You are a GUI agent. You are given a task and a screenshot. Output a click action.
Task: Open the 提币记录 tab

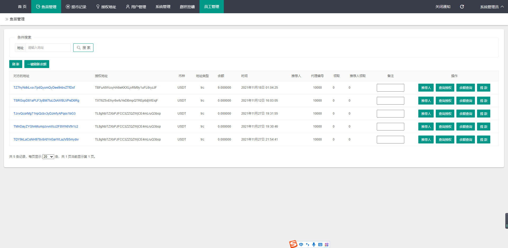(76, 7)
